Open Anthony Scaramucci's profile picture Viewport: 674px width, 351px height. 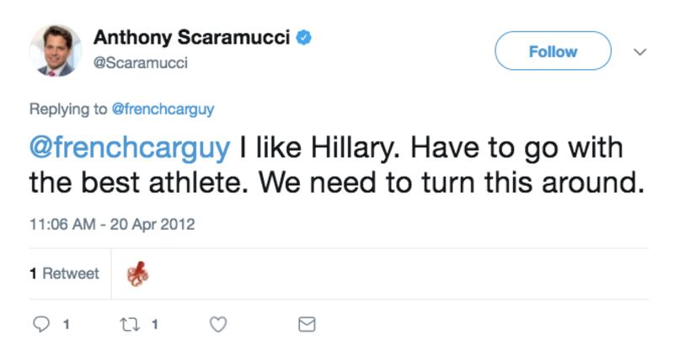click(x=56, y=50)
